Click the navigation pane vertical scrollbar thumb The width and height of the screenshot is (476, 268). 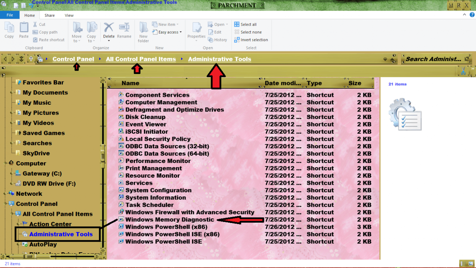[103, 156]
